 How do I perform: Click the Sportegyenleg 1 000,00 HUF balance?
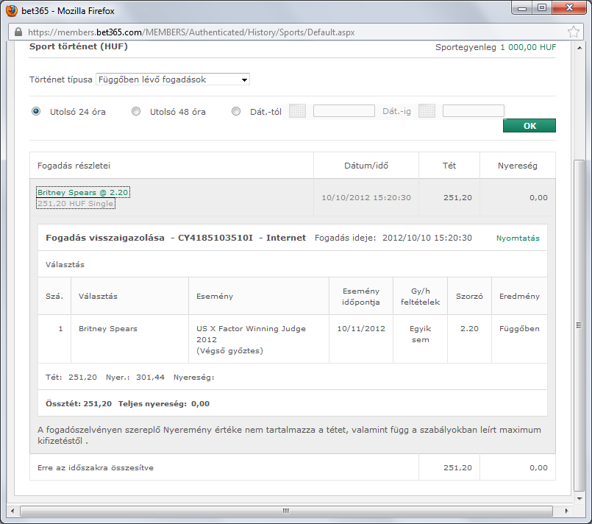496,47
